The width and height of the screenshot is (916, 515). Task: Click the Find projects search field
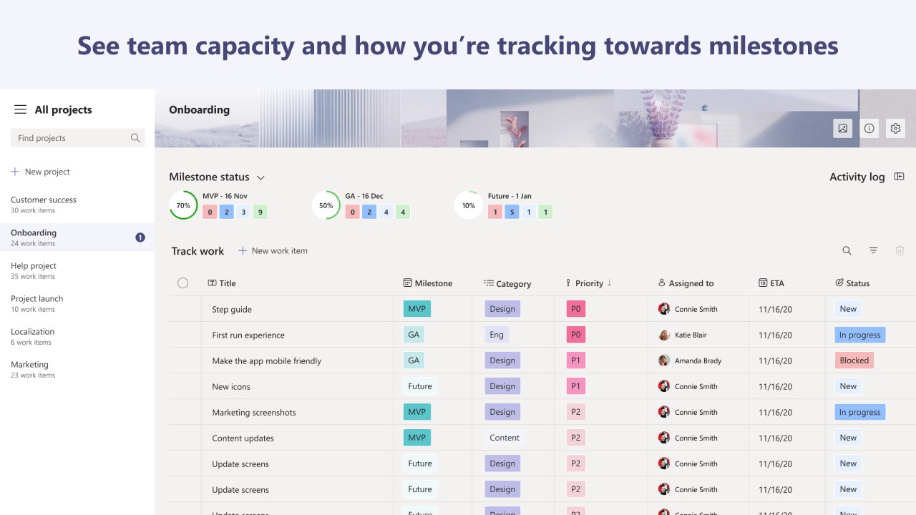[77, 138]
